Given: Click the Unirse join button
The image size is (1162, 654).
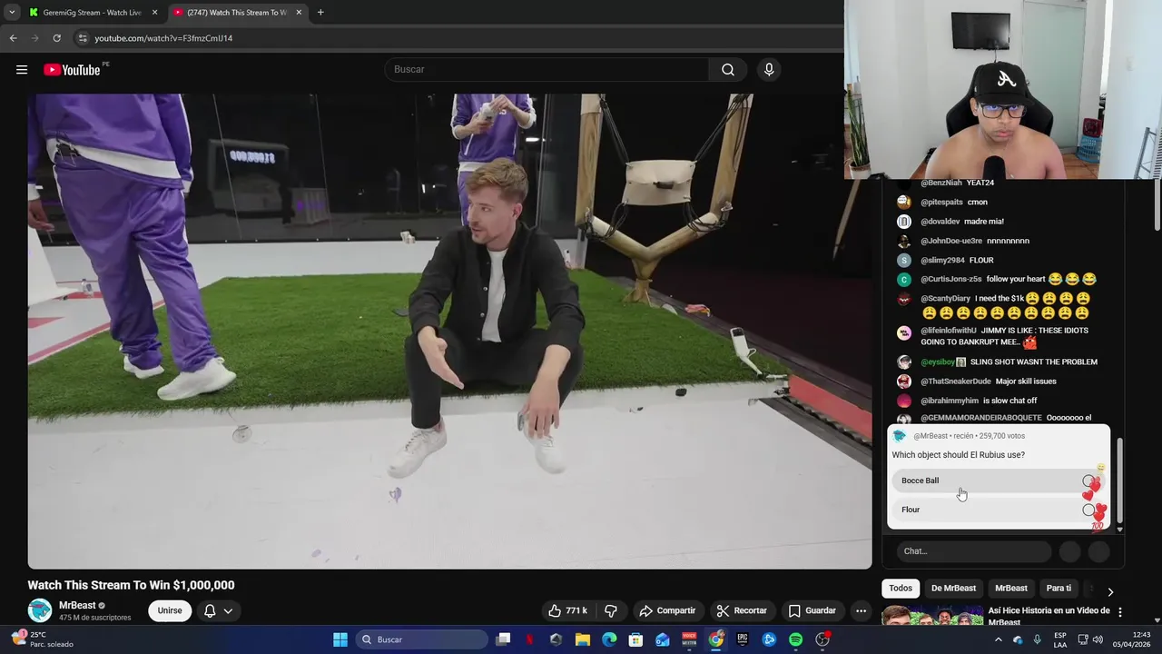Looking at the screenshot, I should click(x=170, y=610).
